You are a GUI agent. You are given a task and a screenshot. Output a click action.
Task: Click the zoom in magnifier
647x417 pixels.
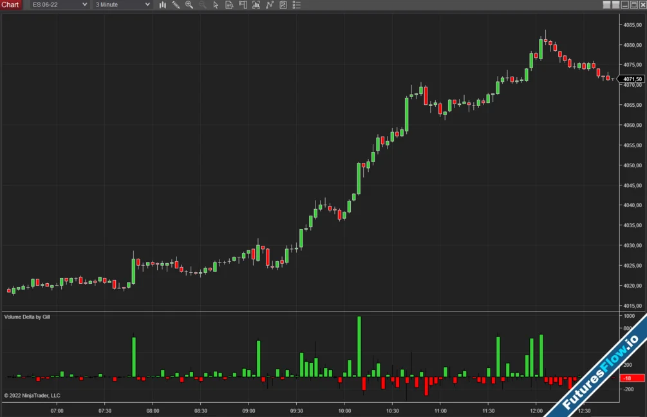point(189,5)
